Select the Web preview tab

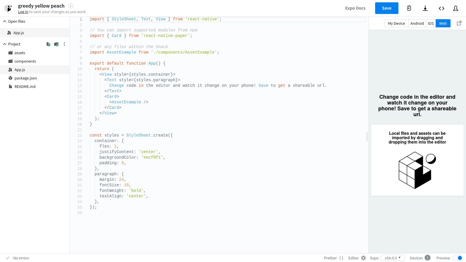[443, 23]
